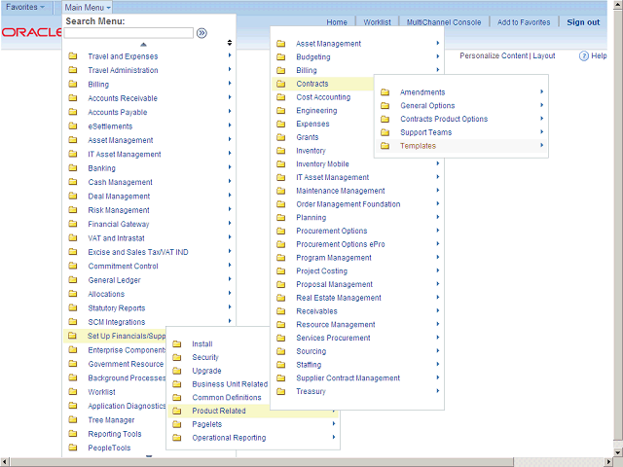
Task: Select Support Teams menu item
Action: tap(425, 132)
